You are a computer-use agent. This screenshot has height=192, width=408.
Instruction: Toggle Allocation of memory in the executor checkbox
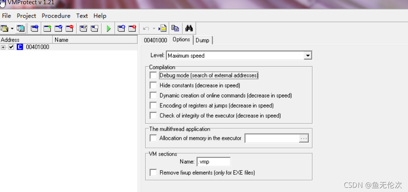[x=153, y=138]
